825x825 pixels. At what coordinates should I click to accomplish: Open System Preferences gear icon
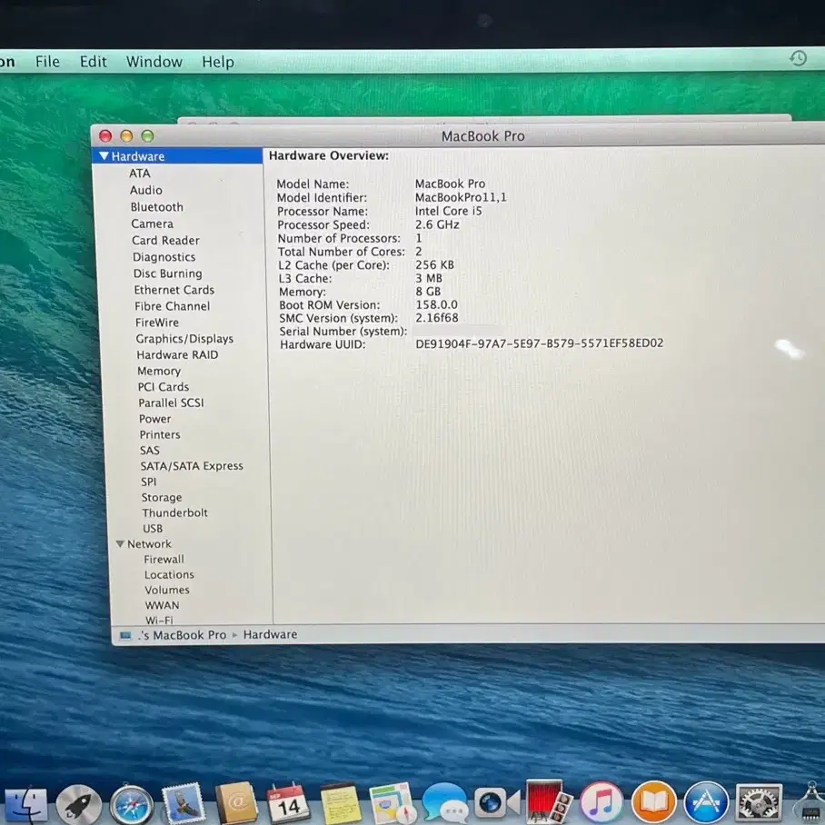click(758, 803)
